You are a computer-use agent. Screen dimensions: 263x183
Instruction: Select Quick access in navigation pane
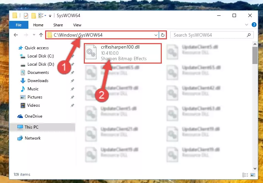coord(37,48)
